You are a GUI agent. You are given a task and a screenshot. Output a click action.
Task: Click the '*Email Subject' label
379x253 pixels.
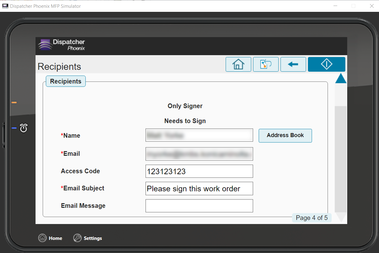[x=83, y=188]
